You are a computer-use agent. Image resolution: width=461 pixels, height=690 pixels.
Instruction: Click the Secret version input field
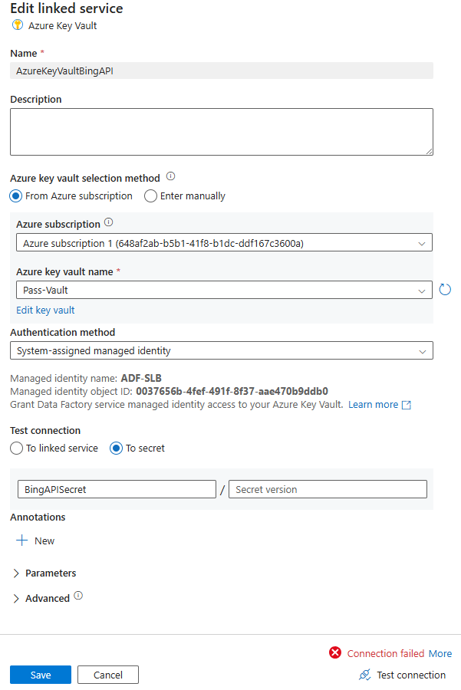point(327,488)
